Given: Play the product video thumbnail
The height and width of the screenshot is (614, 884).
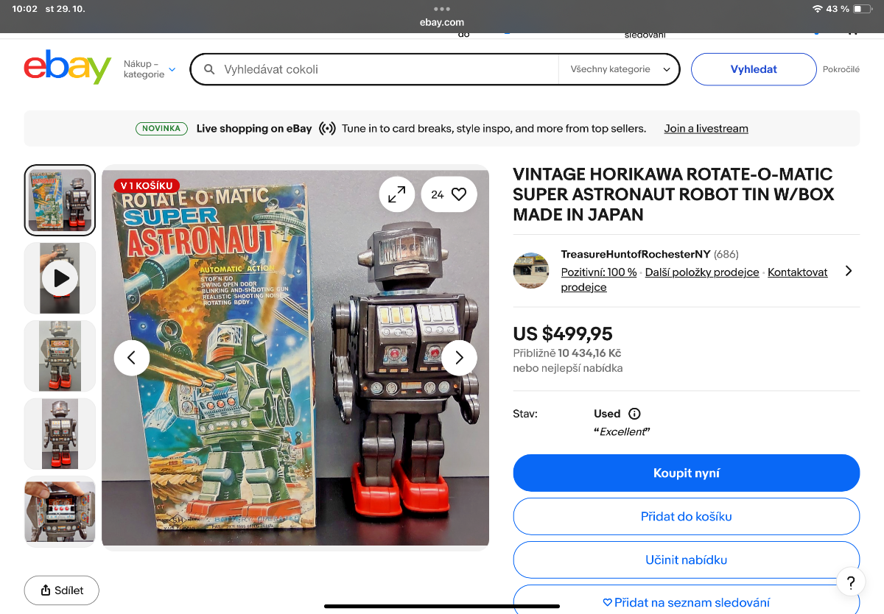Looking at the screenshot, I should coord(60,278).
